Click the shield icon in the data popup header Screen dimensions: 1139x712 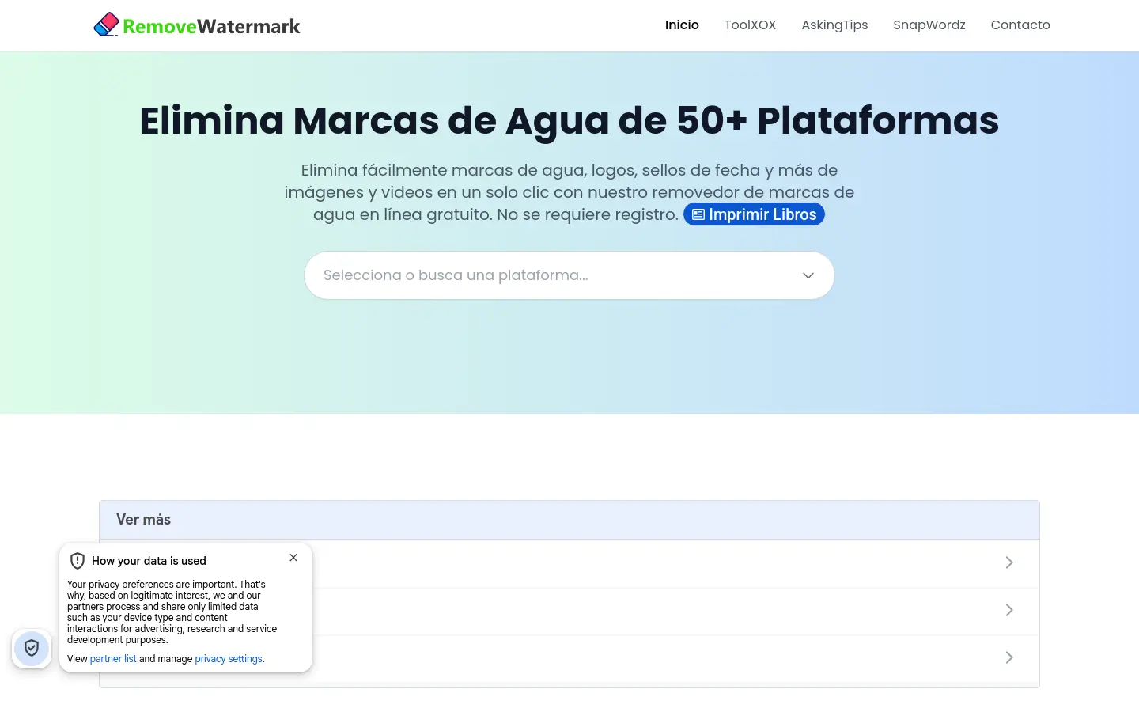click(78, 561)
